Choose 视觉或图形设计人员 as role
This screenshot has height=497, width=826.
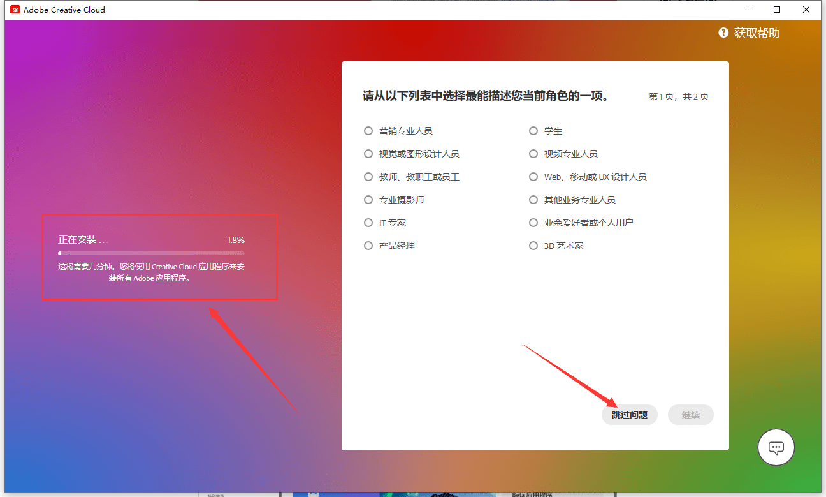(368, 154)
